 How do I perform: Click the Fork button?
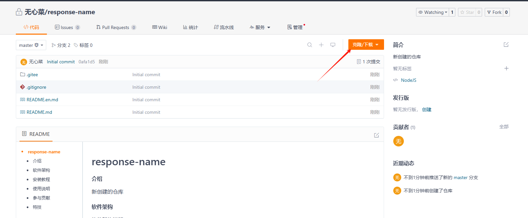494,12
